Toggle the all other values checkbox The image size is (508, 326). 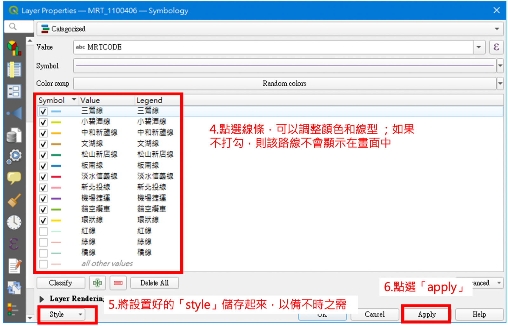43,264
